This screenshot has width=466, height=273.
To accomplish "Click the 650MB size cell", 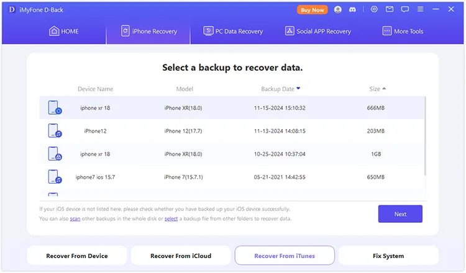I will (x=376, y=177).
